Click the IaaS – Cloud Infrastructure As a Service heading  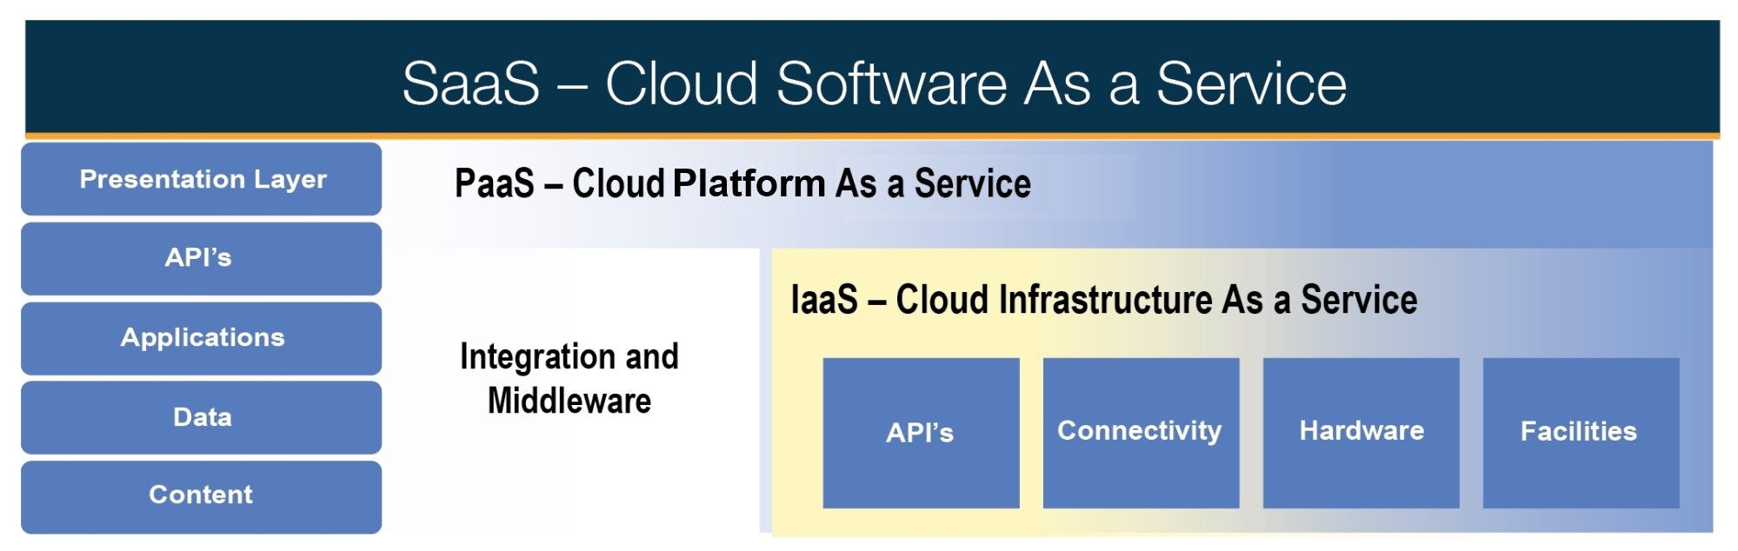pos(1103,299)
